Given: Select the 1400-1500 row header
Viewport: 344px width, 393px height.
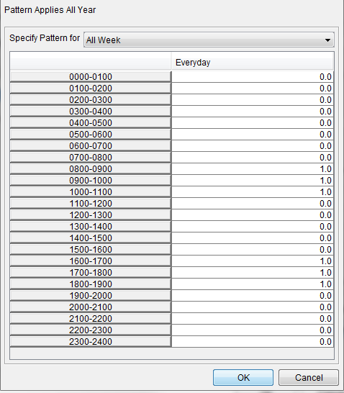Looking at the screenshot, I should [91, 238].
